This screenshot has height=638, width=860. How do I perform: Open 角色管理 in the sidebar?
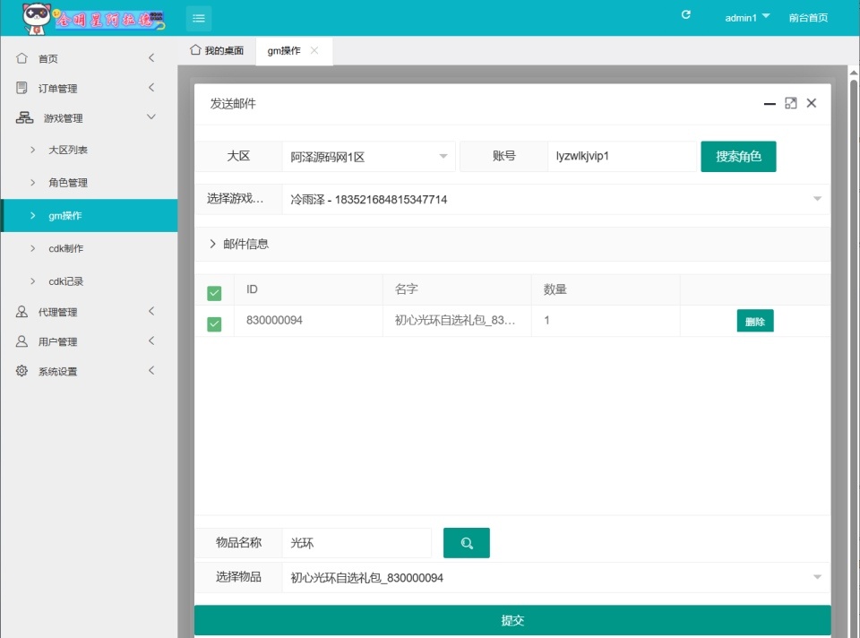[x=89, y=183]
